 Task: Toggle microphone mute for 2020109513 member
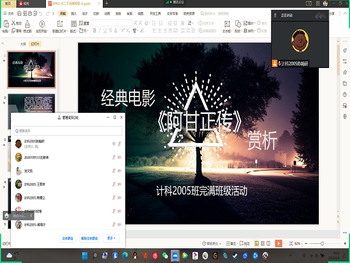(x=114, y=157)
